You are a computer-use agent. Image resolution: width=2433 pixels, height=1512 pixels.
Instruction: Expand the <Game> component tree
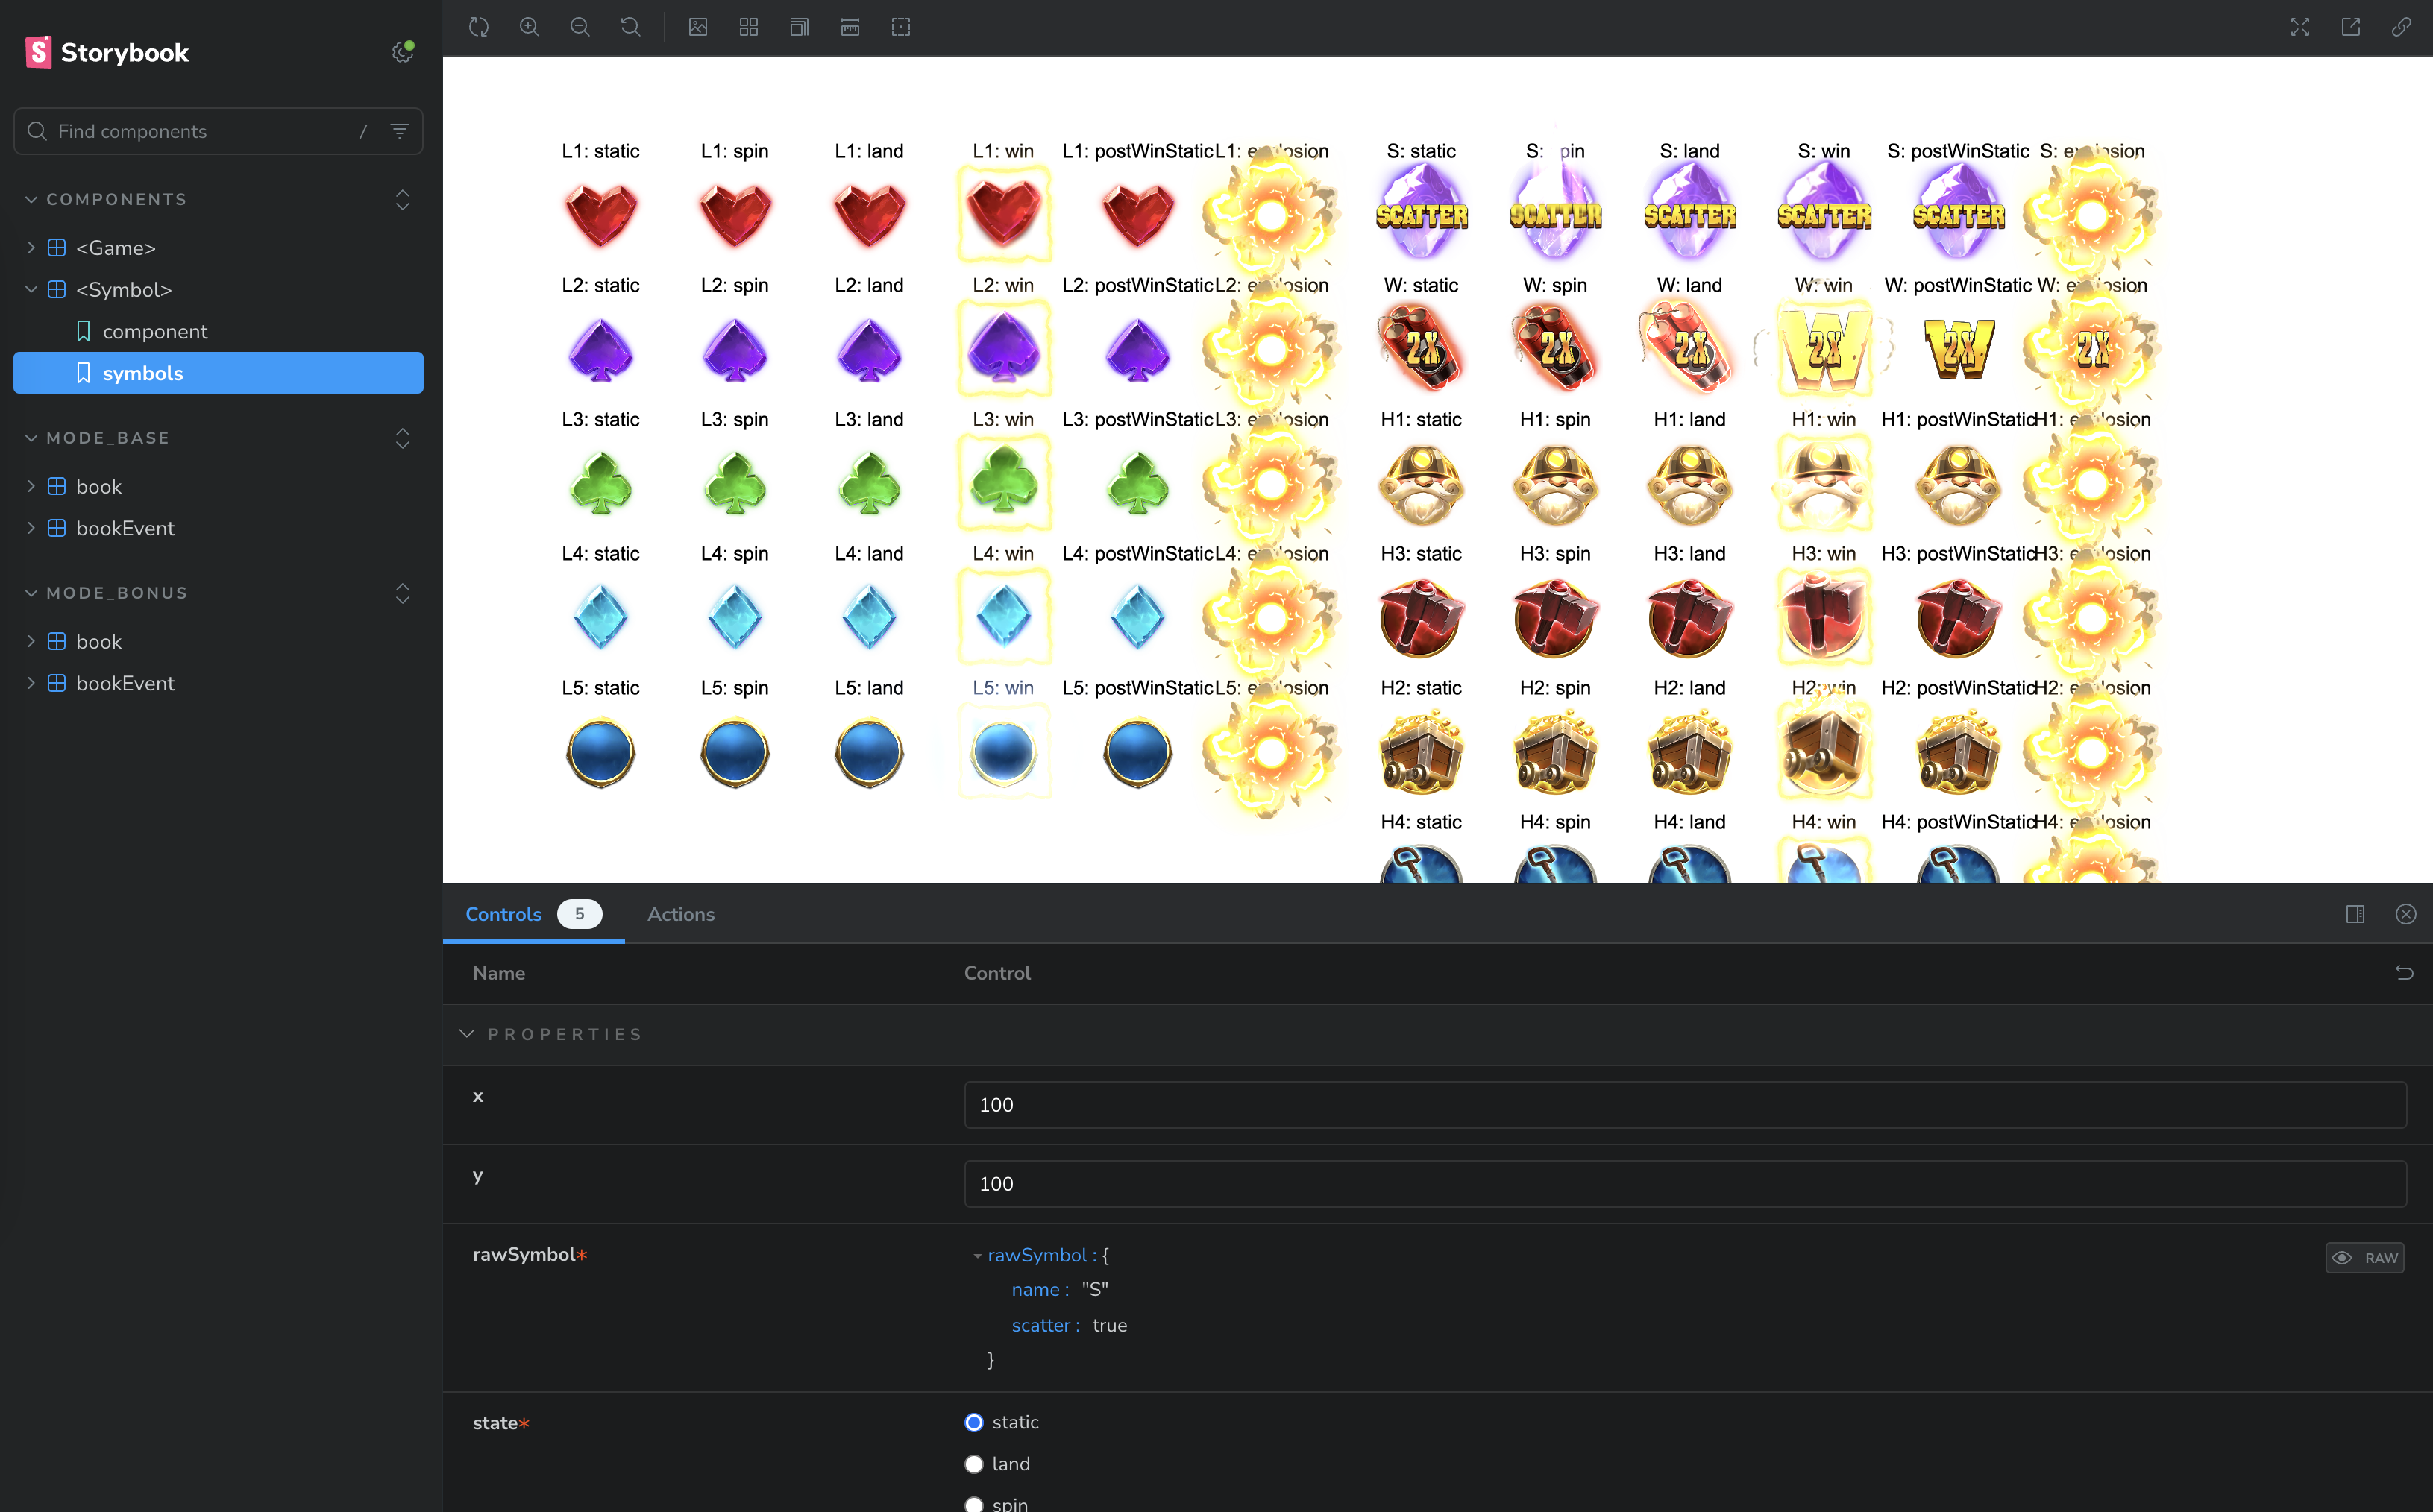click(31, 248)
